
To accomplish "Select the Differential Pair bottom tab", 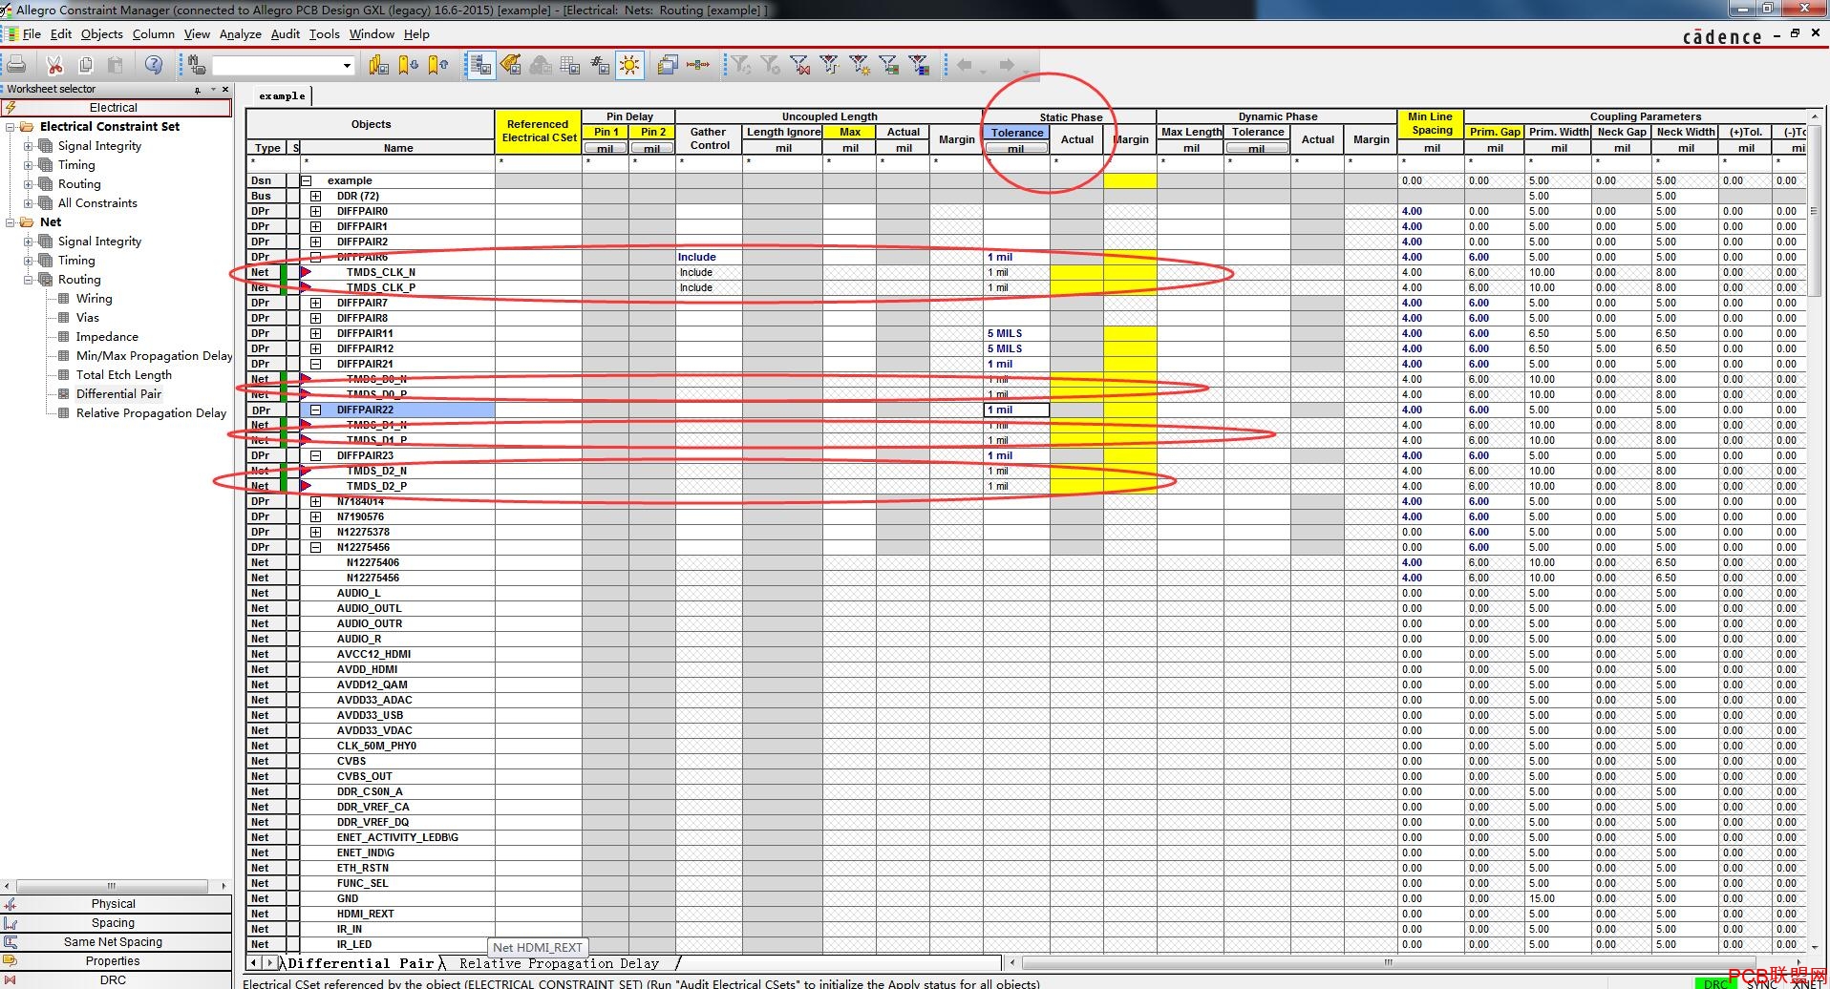I will pos(361,963).
